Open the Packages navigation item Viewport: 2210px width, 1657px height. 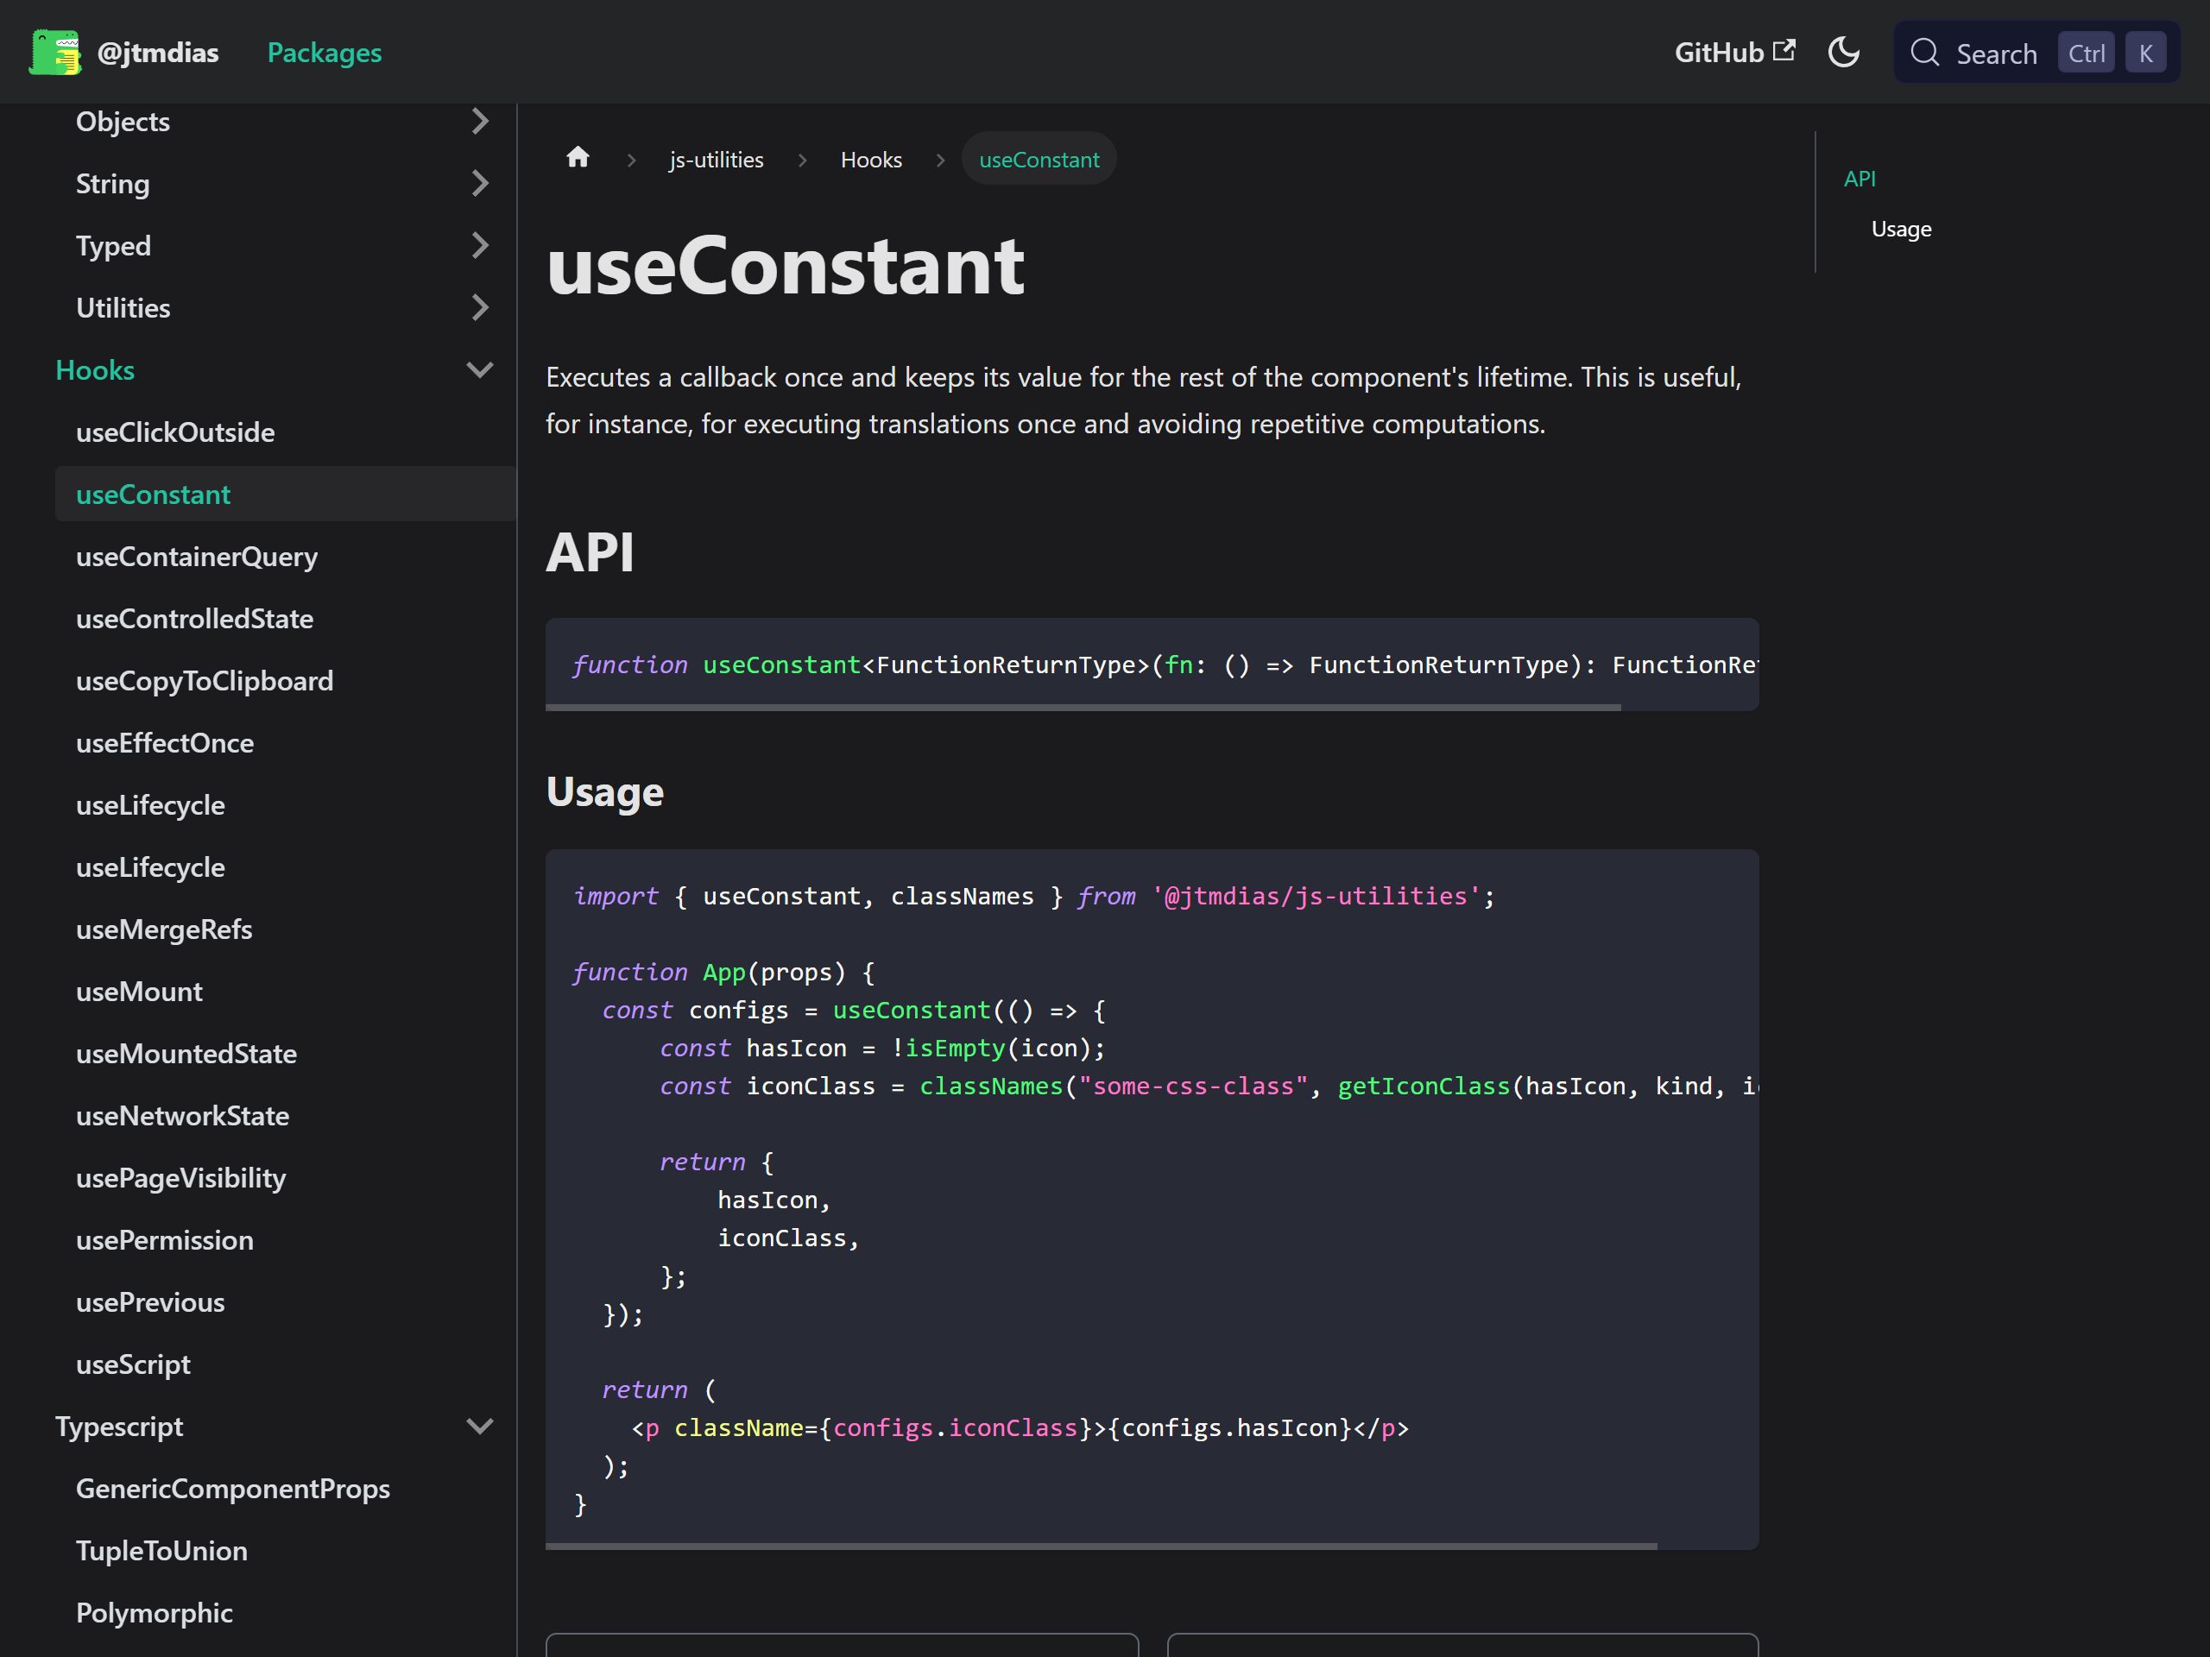click(324, 52)
